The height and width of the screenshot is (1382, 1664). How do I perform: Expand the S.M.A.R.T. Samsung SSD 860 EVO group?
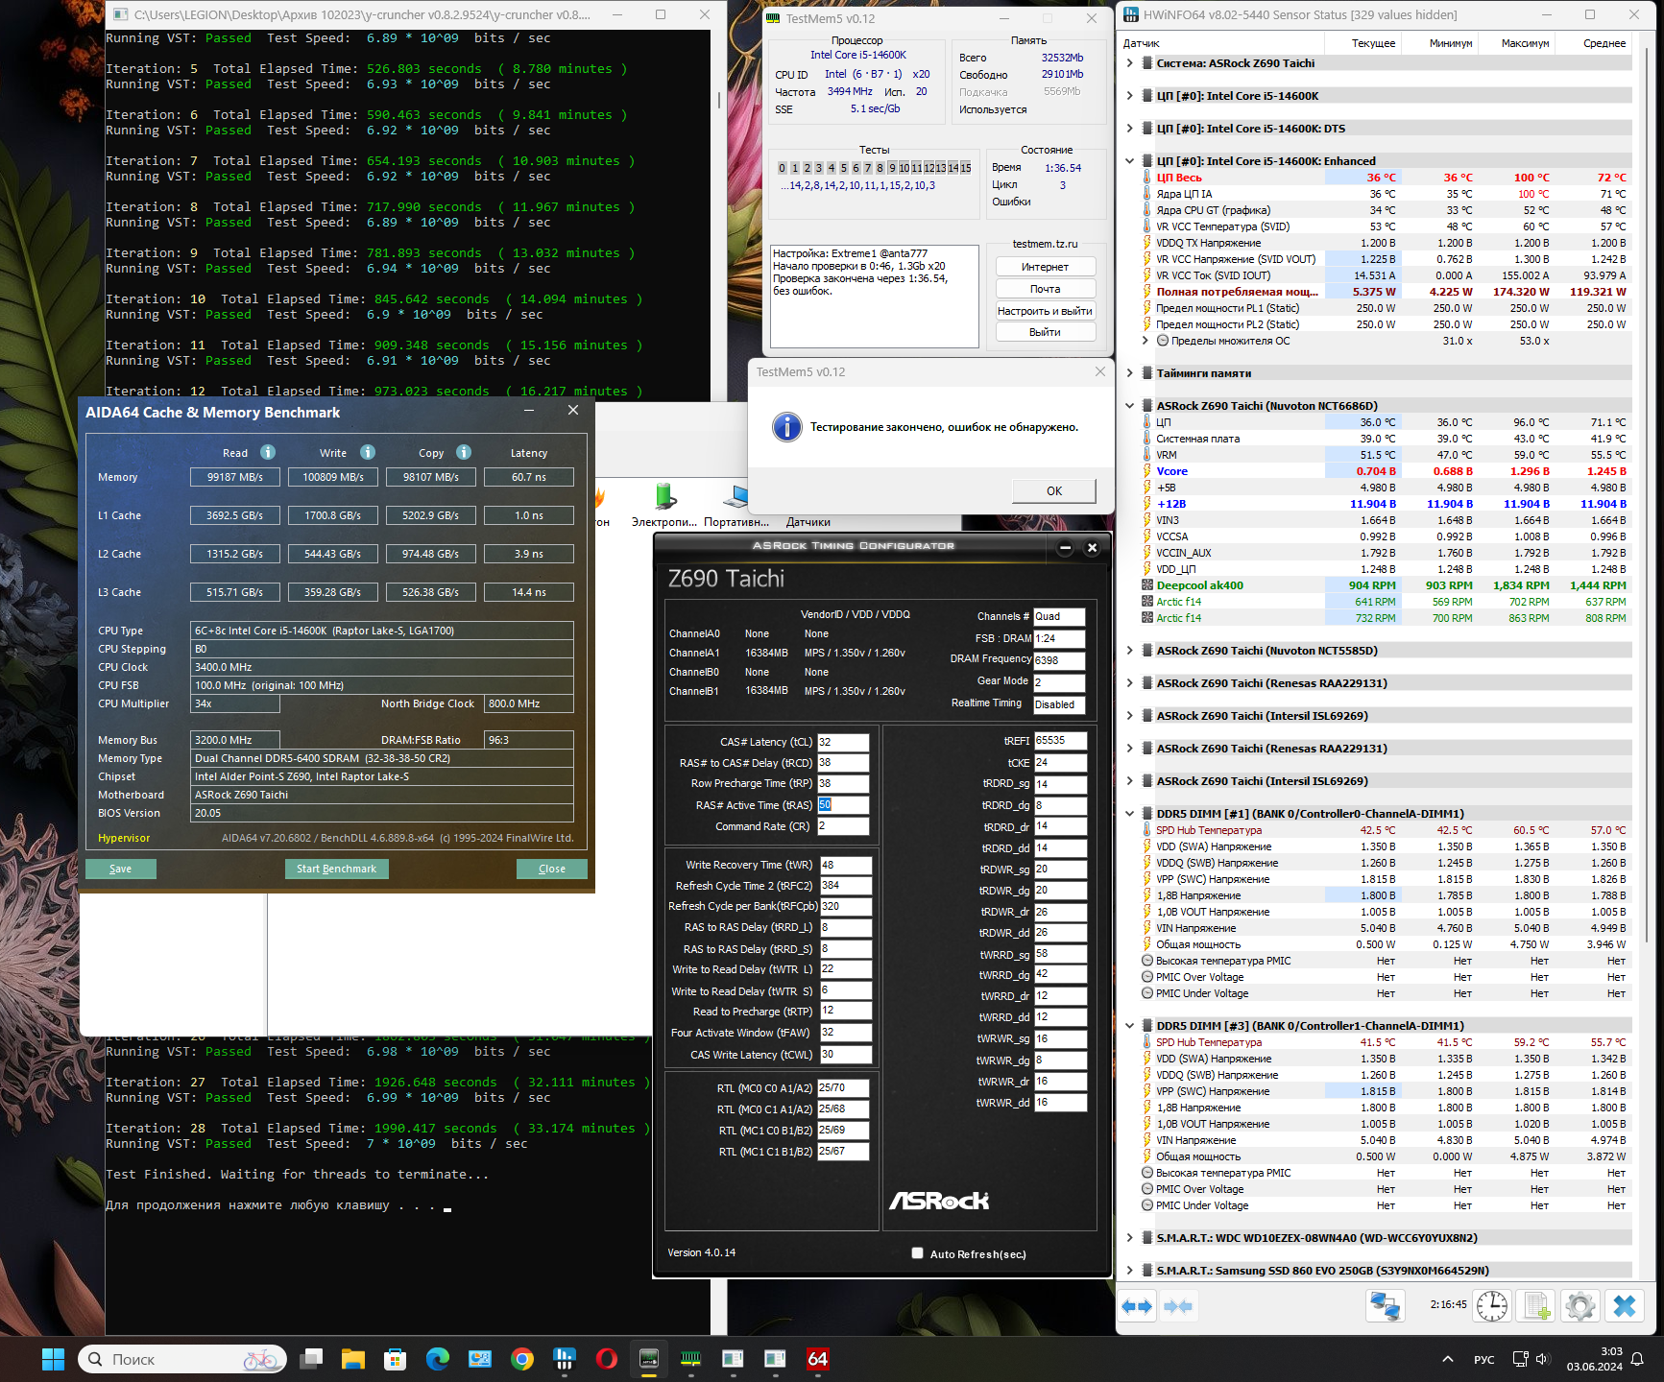[x=1130, y=1271]
